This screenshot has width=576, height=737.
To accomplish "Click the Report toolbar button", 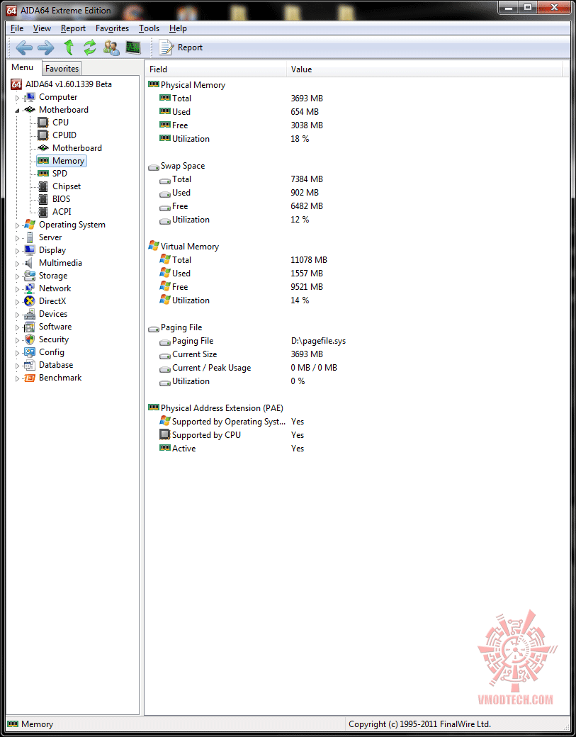I will (181, 47).
